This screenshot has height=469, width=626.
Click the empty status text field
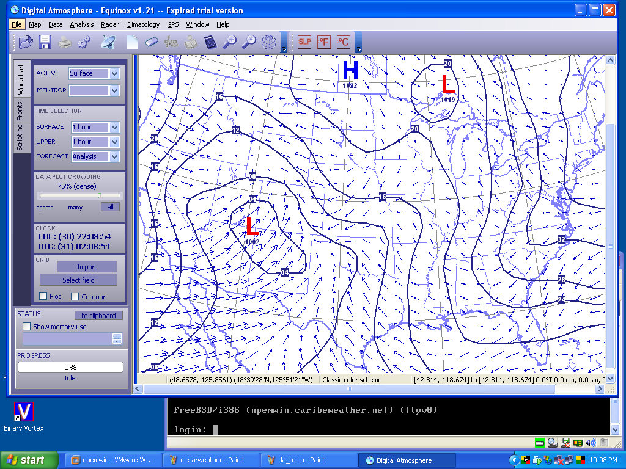(67, 339)
